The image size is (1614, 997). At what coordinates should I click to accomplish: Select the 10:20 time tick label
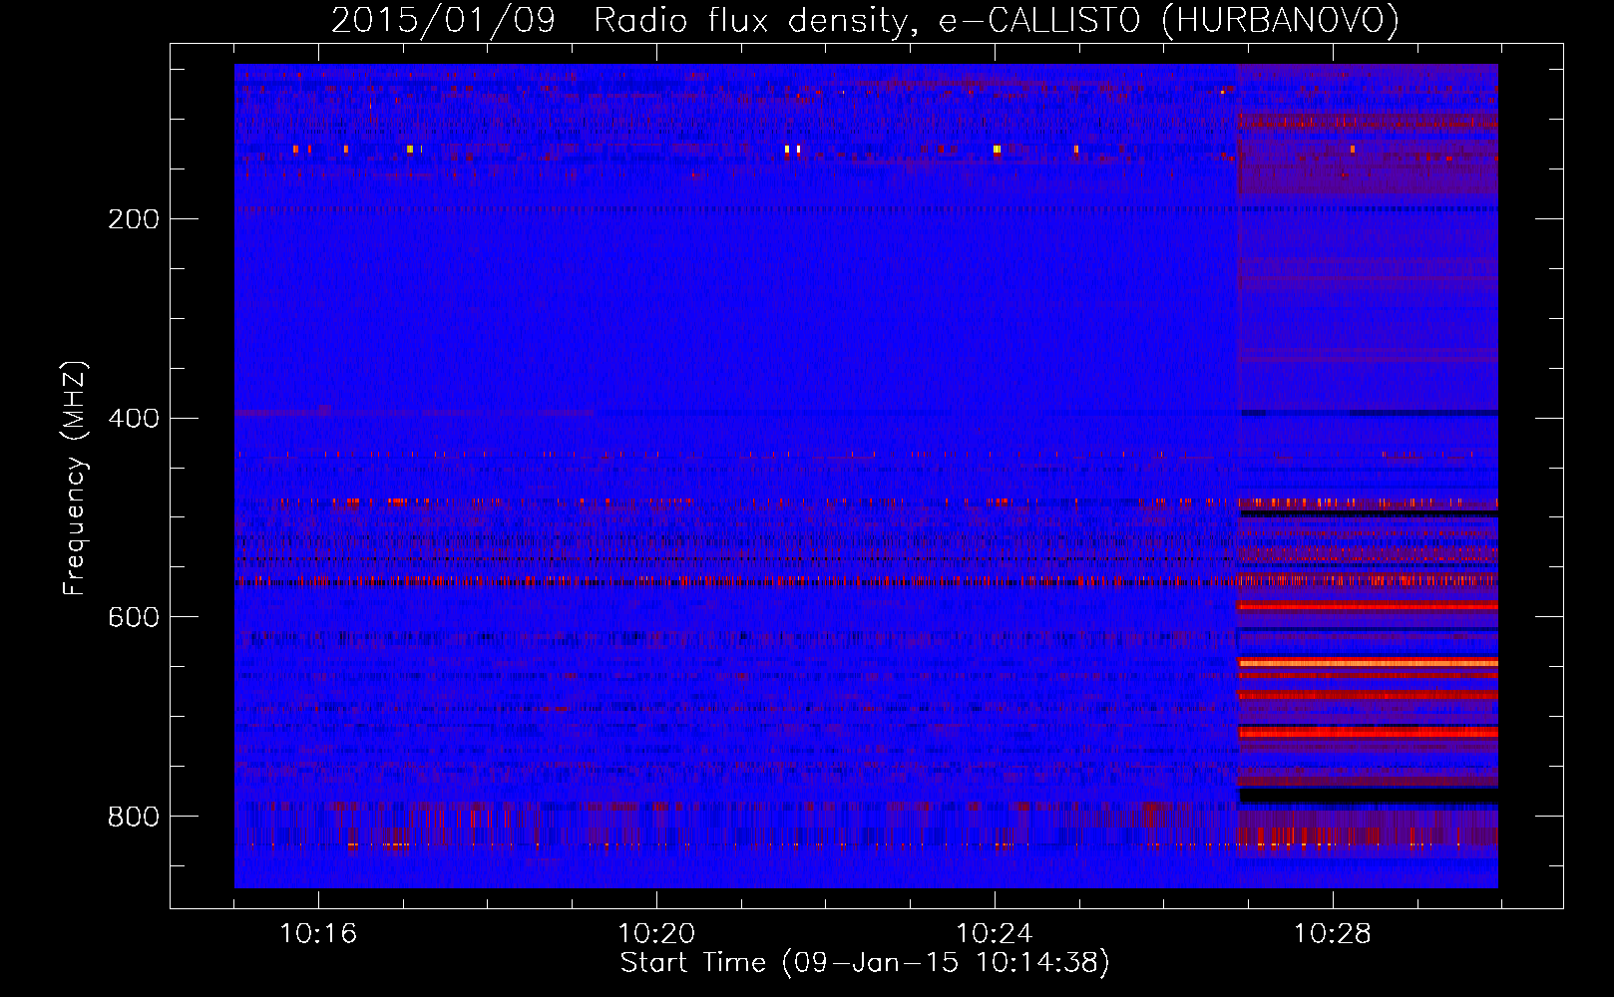point(656,934)
